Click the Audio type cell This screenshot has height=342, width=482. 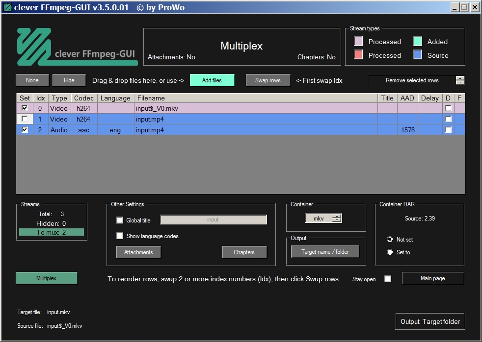[x=59, y=130]
